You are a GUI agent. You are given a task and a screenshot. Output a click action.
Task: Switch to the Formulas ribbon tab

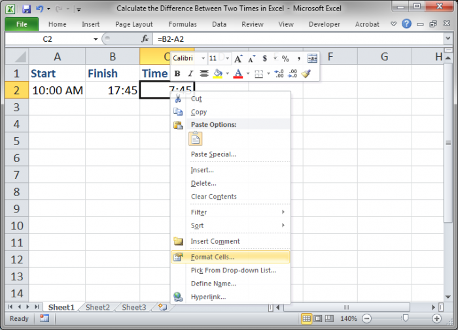[183, 24]
